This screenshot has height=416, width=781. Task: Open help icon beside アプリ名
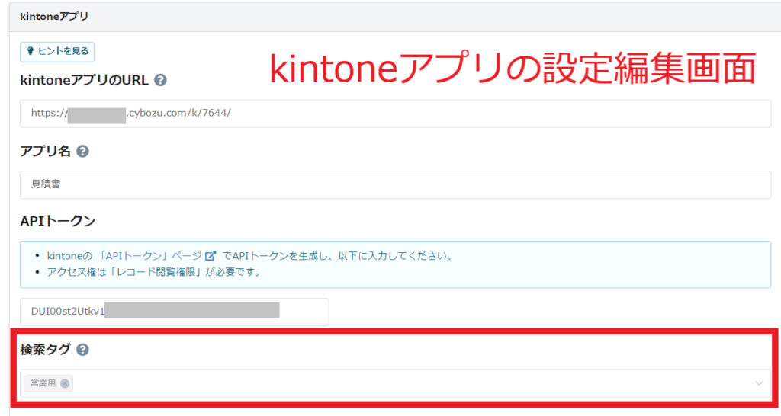coord(82,152)
